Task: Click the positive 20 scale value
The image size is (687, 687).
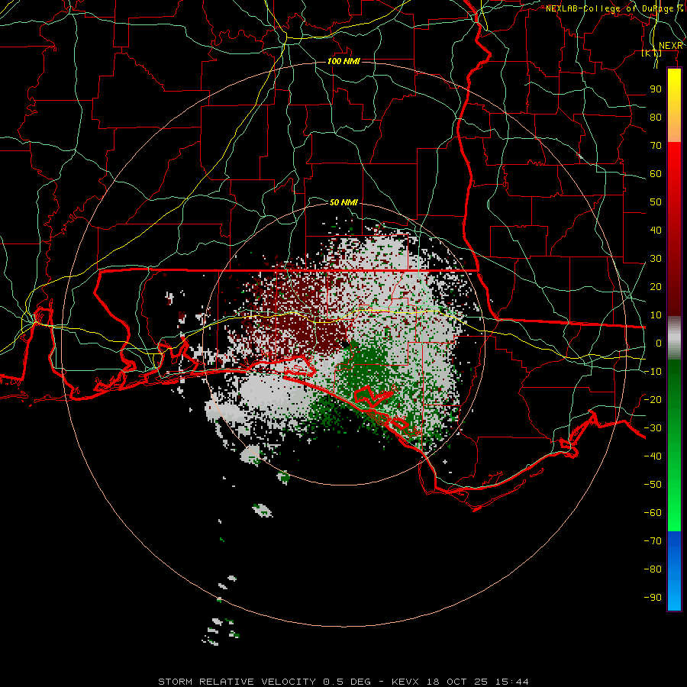Action: tap(656, 287)
